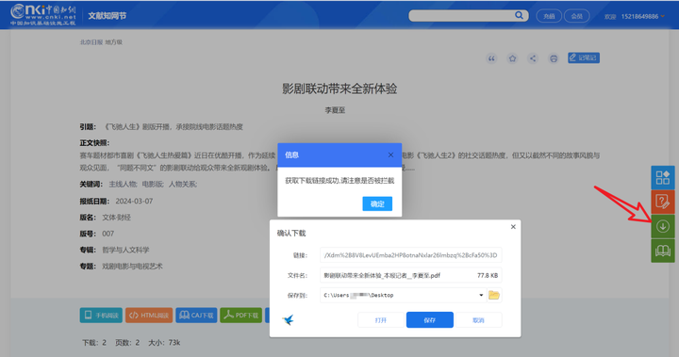The width and height of the screenshot is (679, 357).
Task: Click the search magnifier icon
Action: [519, 16]
